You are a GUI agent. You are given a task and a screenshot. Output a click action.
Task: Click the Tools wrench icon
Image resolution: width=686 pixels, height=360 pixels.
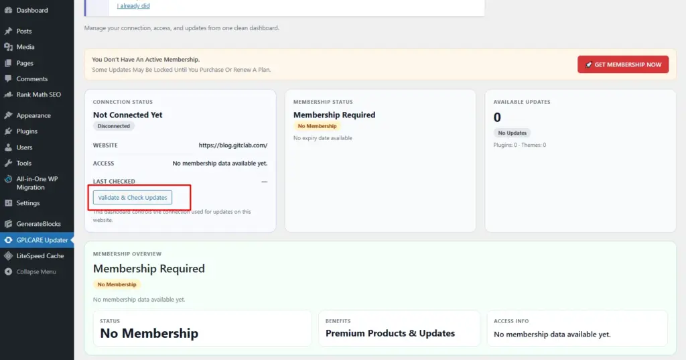point(8,163)
